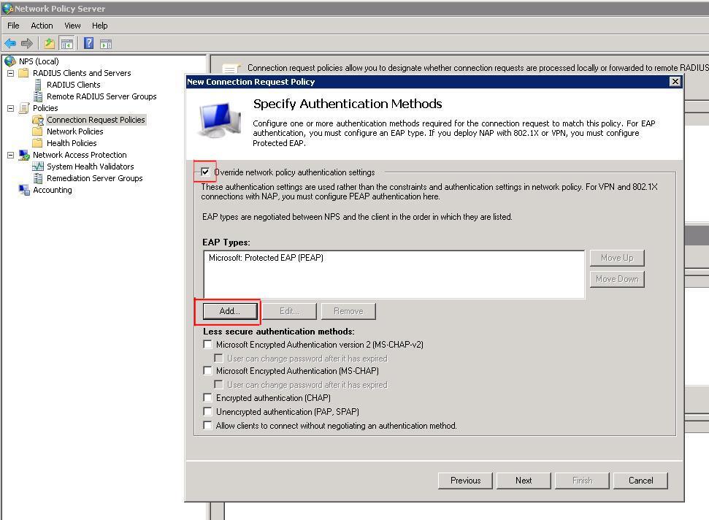709x520 pixels.
Task: Open the Help toolbar icon
Action: pos(88,43)
